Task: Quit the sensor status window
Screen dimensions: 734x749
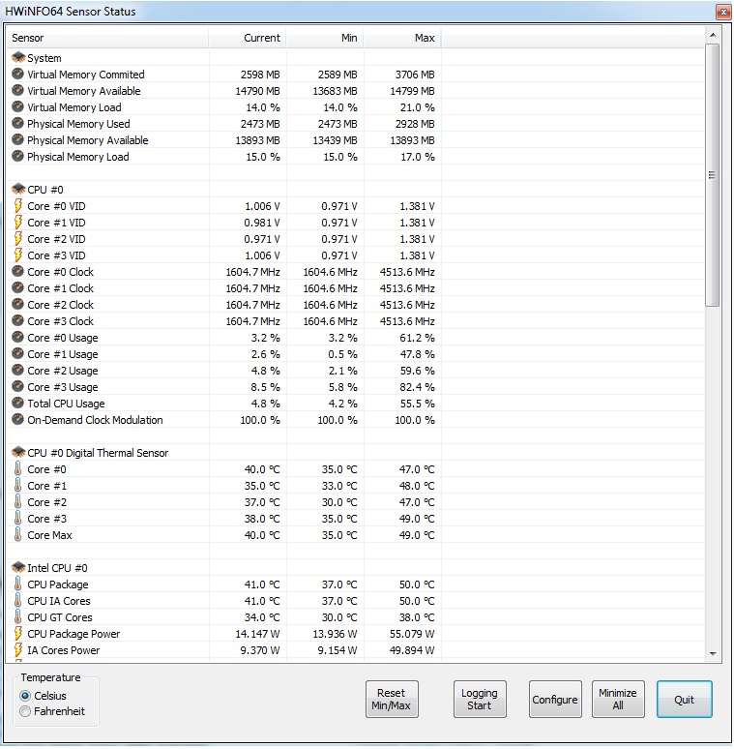Action: (685, 700)
